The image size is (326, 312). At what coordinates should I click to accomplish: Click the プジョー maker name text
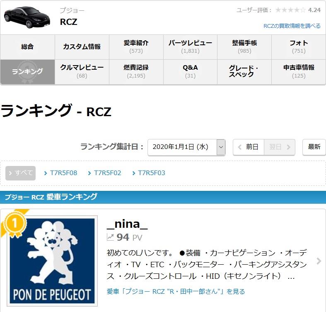click(x=72, y=10)
